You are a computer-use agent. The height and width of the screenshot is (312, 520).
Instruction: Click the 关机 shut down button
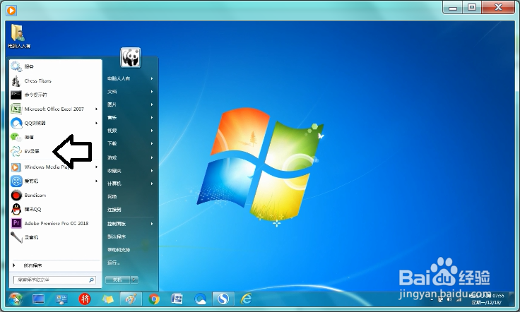point(118,280)
